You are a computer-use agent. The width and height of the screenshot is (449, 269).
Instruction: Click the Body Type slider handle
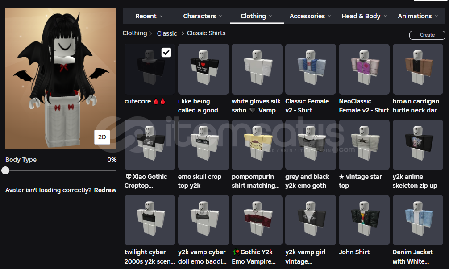click(5, 170)
